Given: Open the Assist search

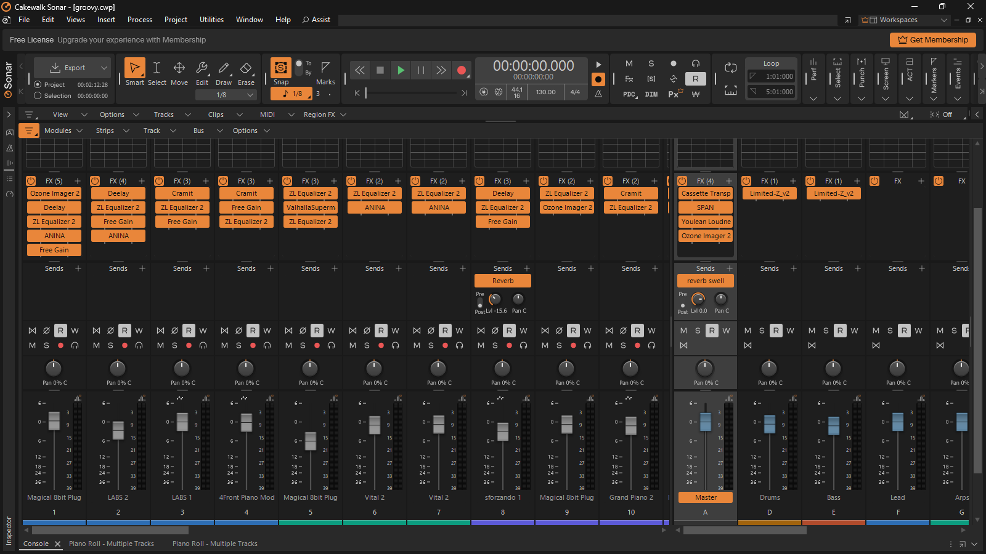Looking at the screenshot, I should pos(316,20).
